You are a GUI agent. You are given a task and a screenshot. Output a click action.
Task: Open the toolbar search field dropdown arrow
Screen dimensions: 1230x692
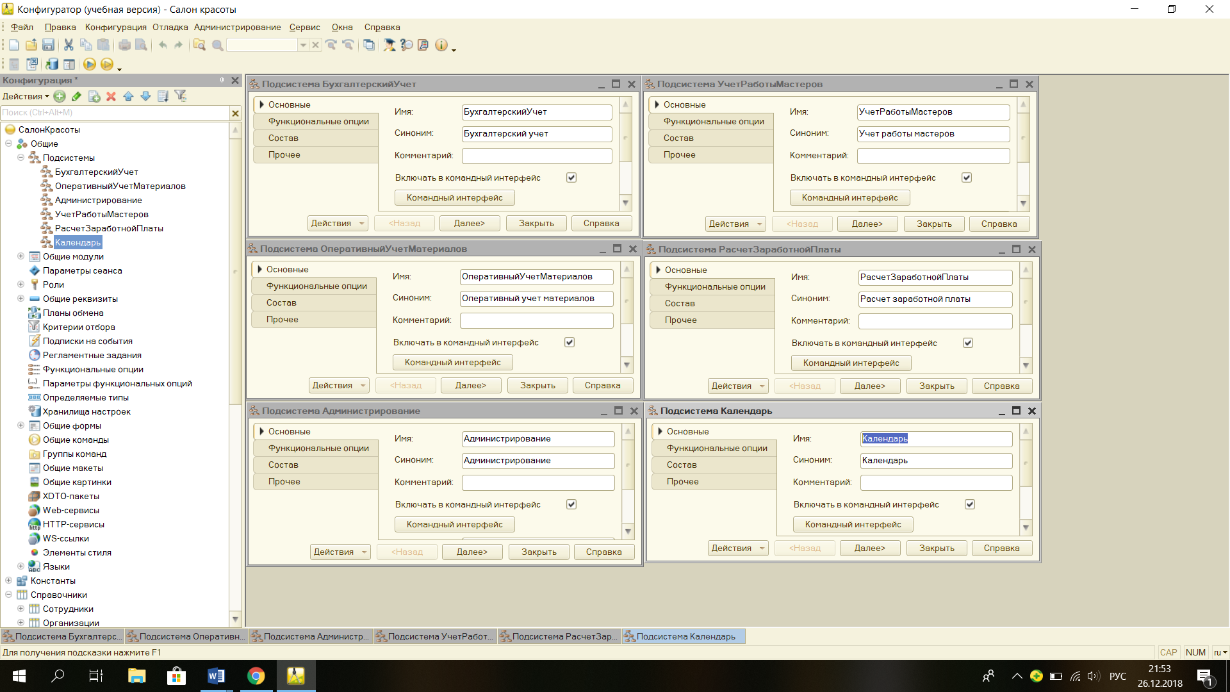click(x=303, y=45)
